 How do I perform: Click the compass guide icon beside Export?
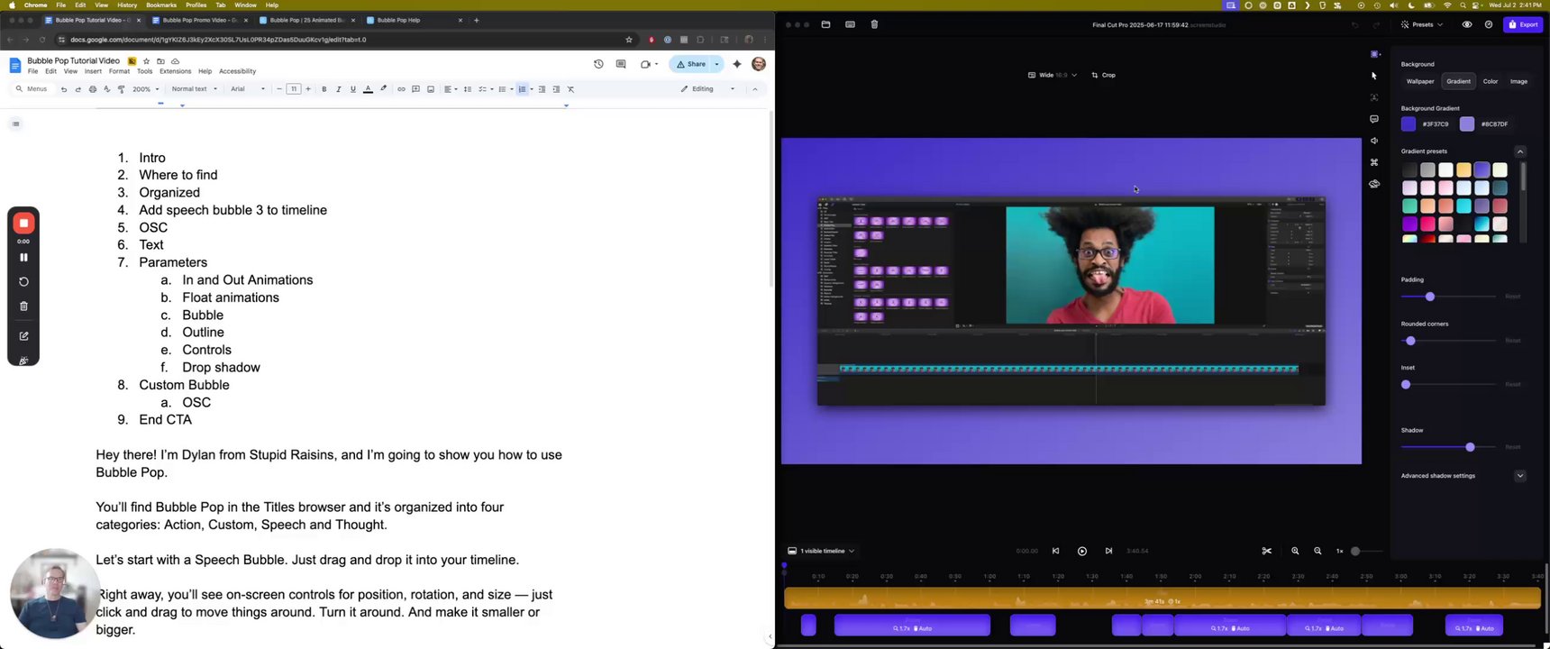(1489, 24)
